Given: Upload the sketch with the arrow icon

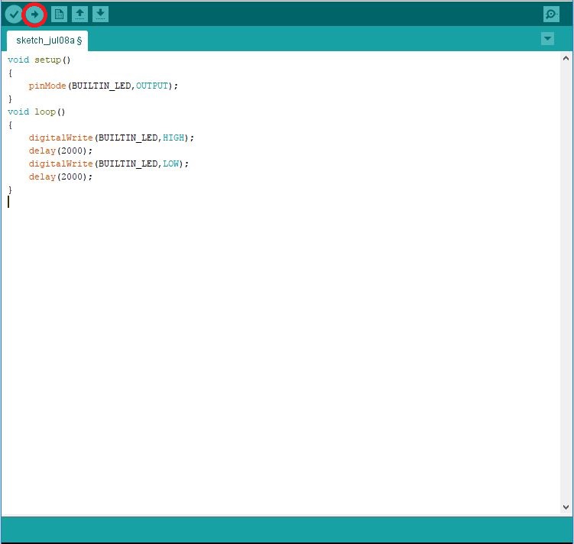Looking at the screenshot, I should coord(34,15).
